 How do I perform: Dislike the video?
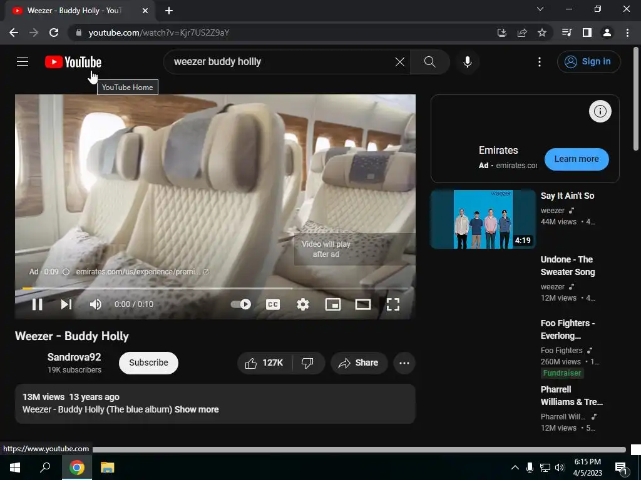307,362
